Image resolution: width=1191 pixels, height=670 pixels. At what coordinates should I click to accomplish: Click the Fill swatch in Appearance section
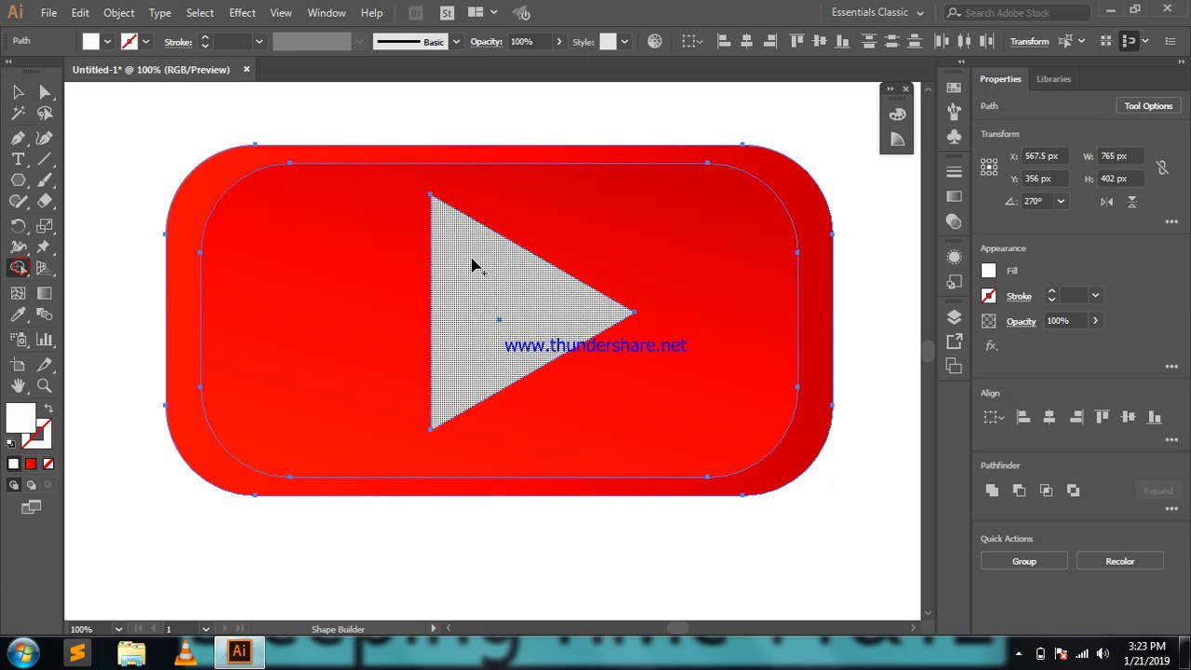988,271
